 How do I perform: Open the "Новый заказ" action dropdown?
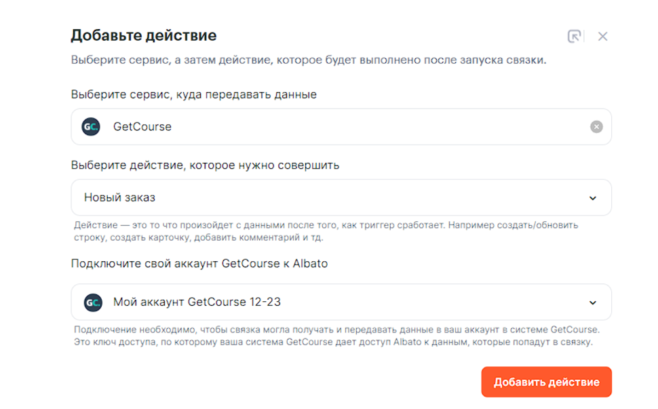(x=341, y=198)
